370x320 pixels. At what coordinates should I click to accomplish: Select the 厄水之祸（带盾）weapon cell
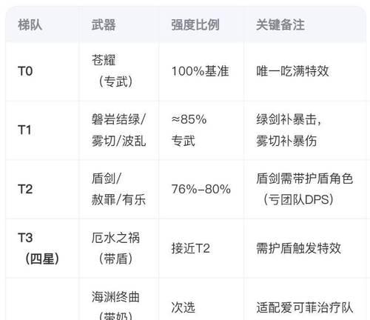click(x=115, y=248)
